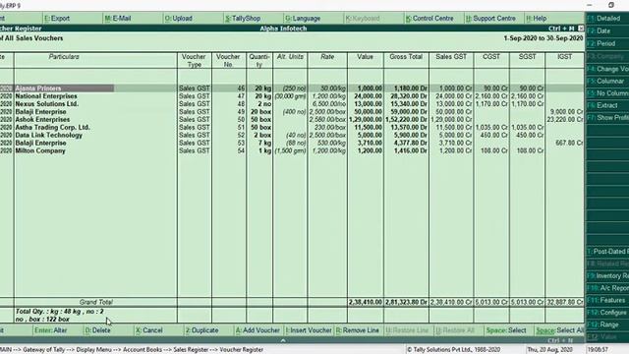The height and width of the screenshot is (354, 629).
Task: Open the E-Mail option
Action: (x=118, y=19)
